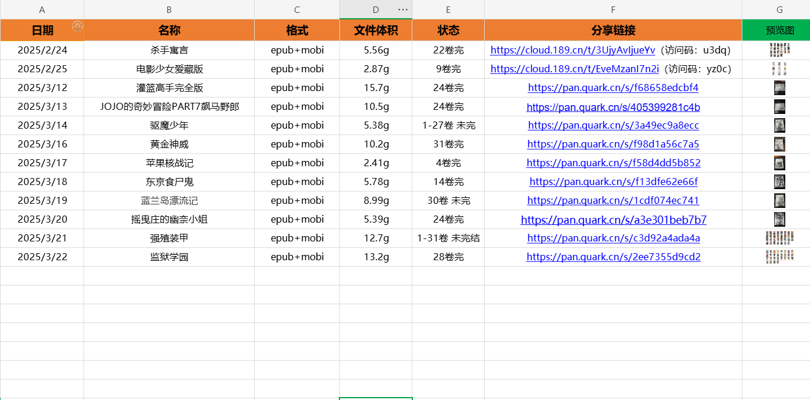Select column F header
This screenshot has height=400, width=810.
613,9
